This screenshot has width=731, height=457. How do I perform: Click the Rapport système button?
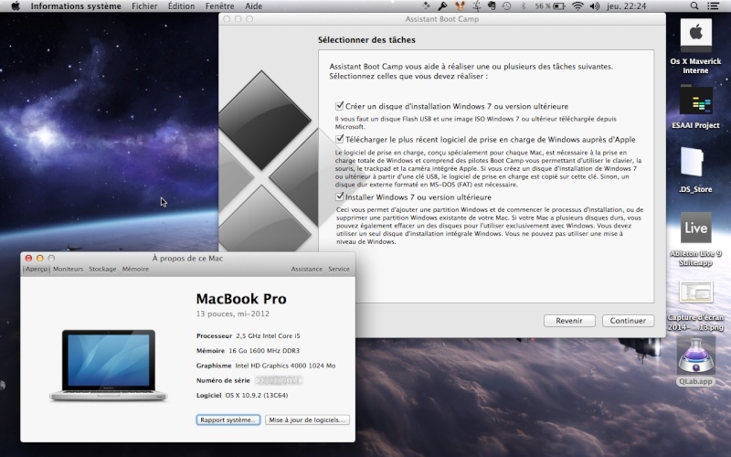click(x=228, y=420)
